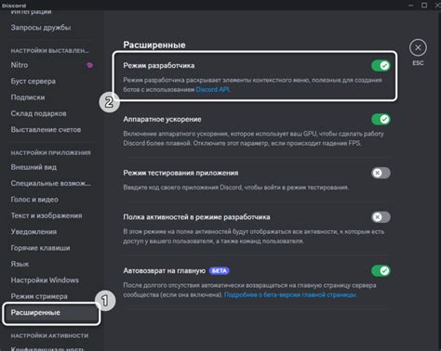Enable Режим тестирования приложения switch
The width and height of the screenshot is (441, 351).
click(x=381, y=173)
